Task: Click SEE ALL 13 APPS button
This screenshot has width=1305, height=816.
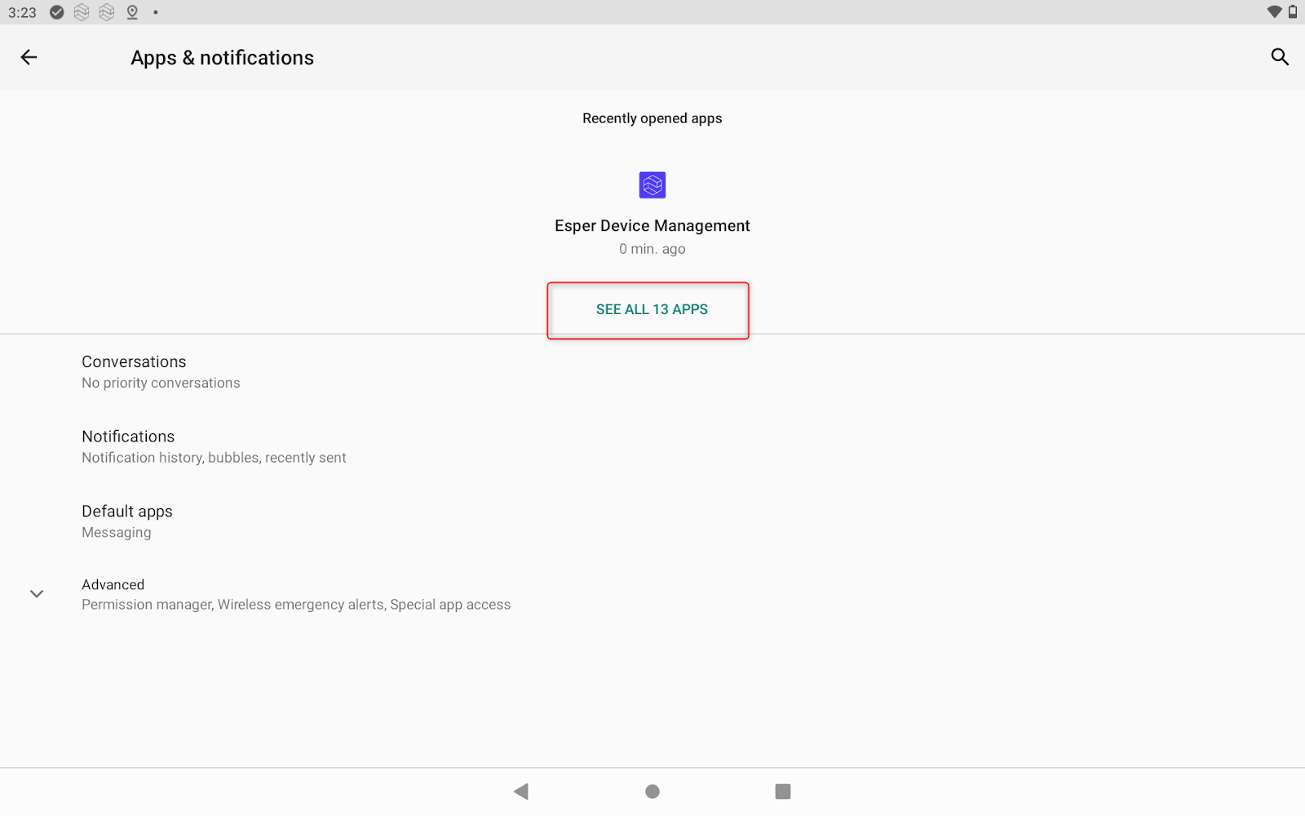Action: tap(652, 309)
